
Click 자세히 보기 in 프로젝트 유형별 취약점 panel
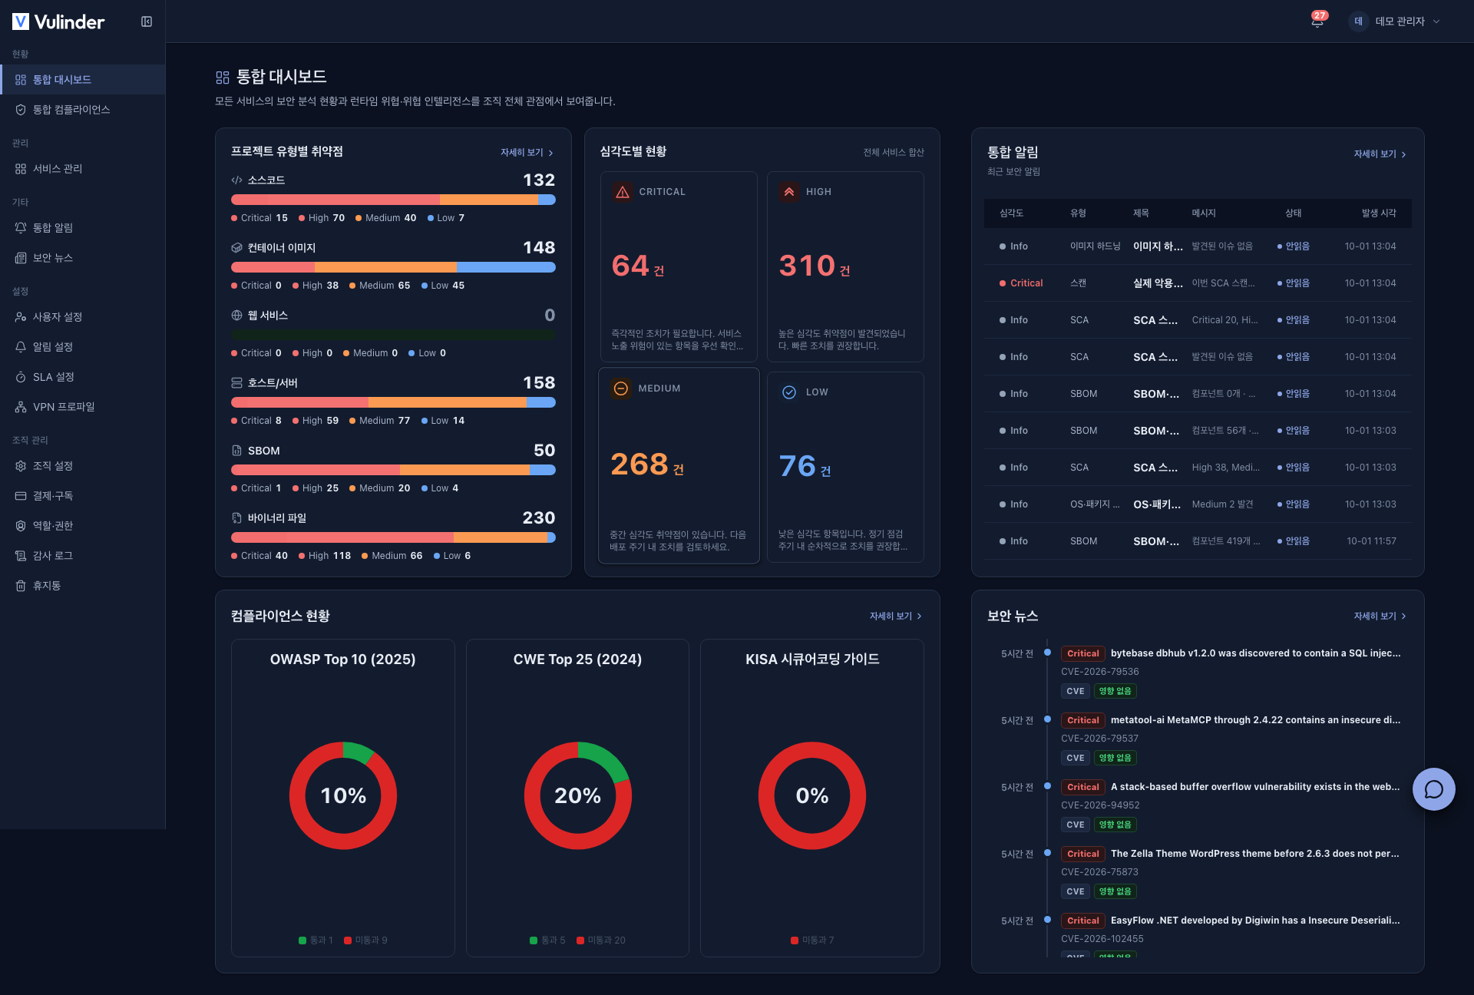pyautogui.click(x=527, y=153)
